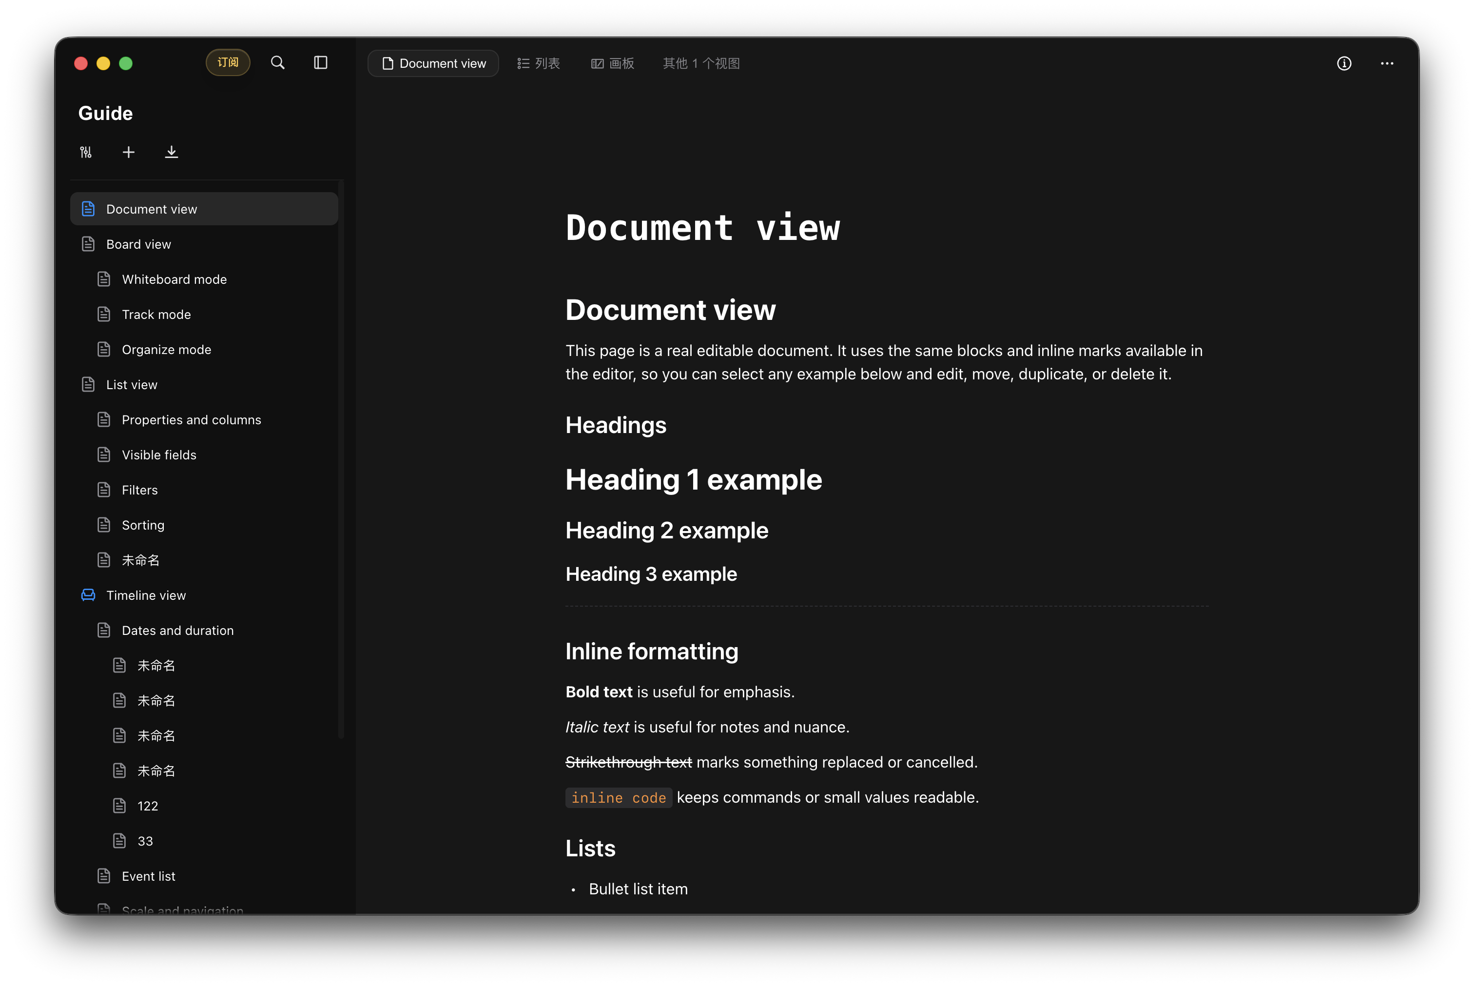Switch to the 列表 tab
The image size is (1474, 987).
click(x=539, y=63)
